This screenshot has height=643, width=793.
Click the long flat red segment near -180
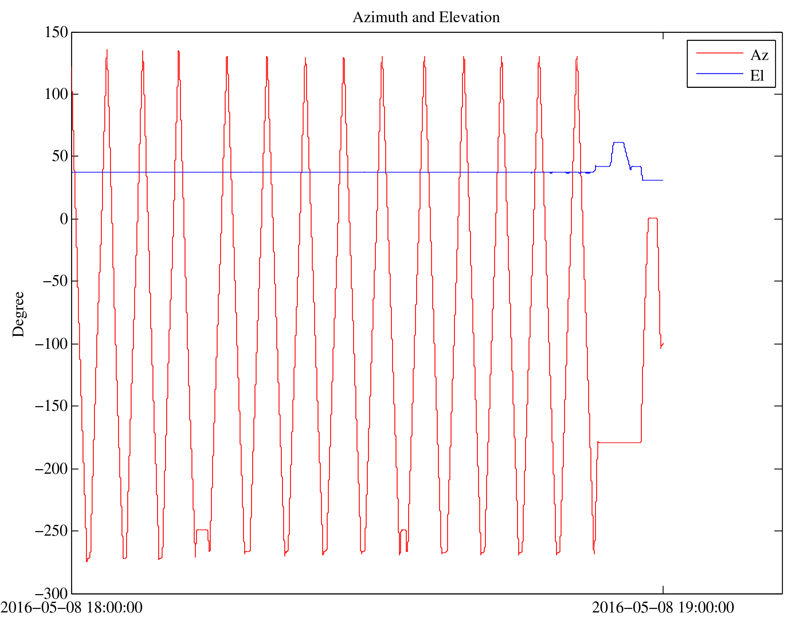pyautogui.click(x=619, y=442)
